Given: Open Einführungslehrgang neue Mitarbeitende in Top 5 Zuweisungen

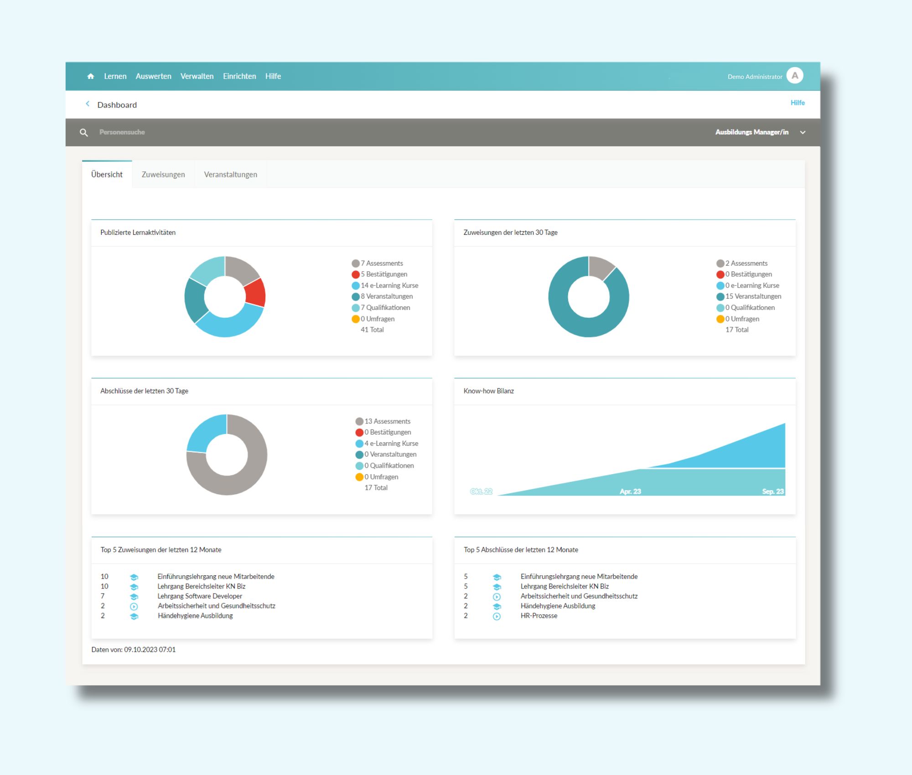Looking at the screenshot, I should pos(216,576).
